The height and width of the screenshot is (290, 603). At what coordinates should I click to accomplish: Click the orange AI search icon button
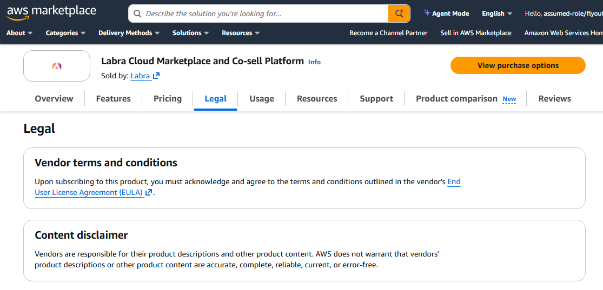click(399, 14)
